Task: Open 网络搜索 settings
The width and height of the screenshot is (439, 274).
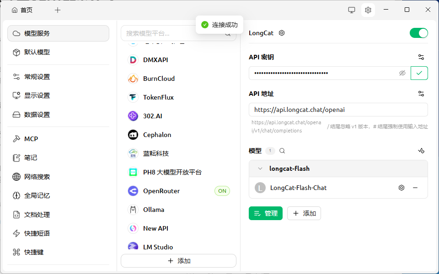Action: pos(58,177)
